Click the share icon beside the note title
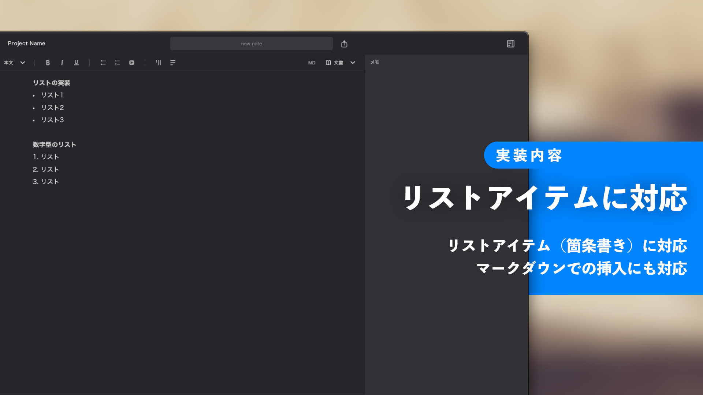This screenshot has height=395, width=703. coord(344,44)
